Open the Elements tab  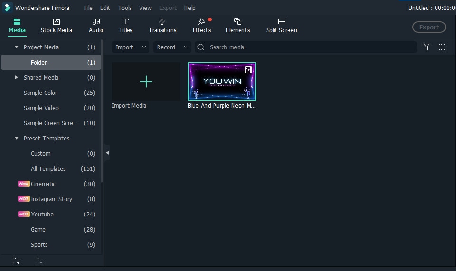[238, 26]
